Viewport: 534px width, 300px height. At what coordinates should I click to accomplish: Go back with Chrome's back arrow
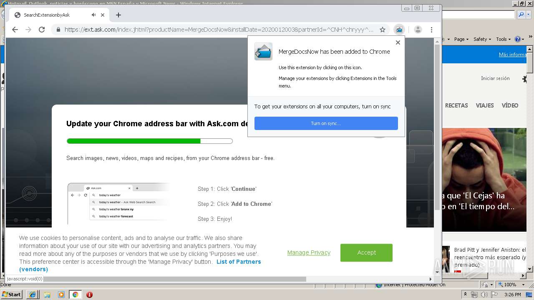tap(15, 30)
